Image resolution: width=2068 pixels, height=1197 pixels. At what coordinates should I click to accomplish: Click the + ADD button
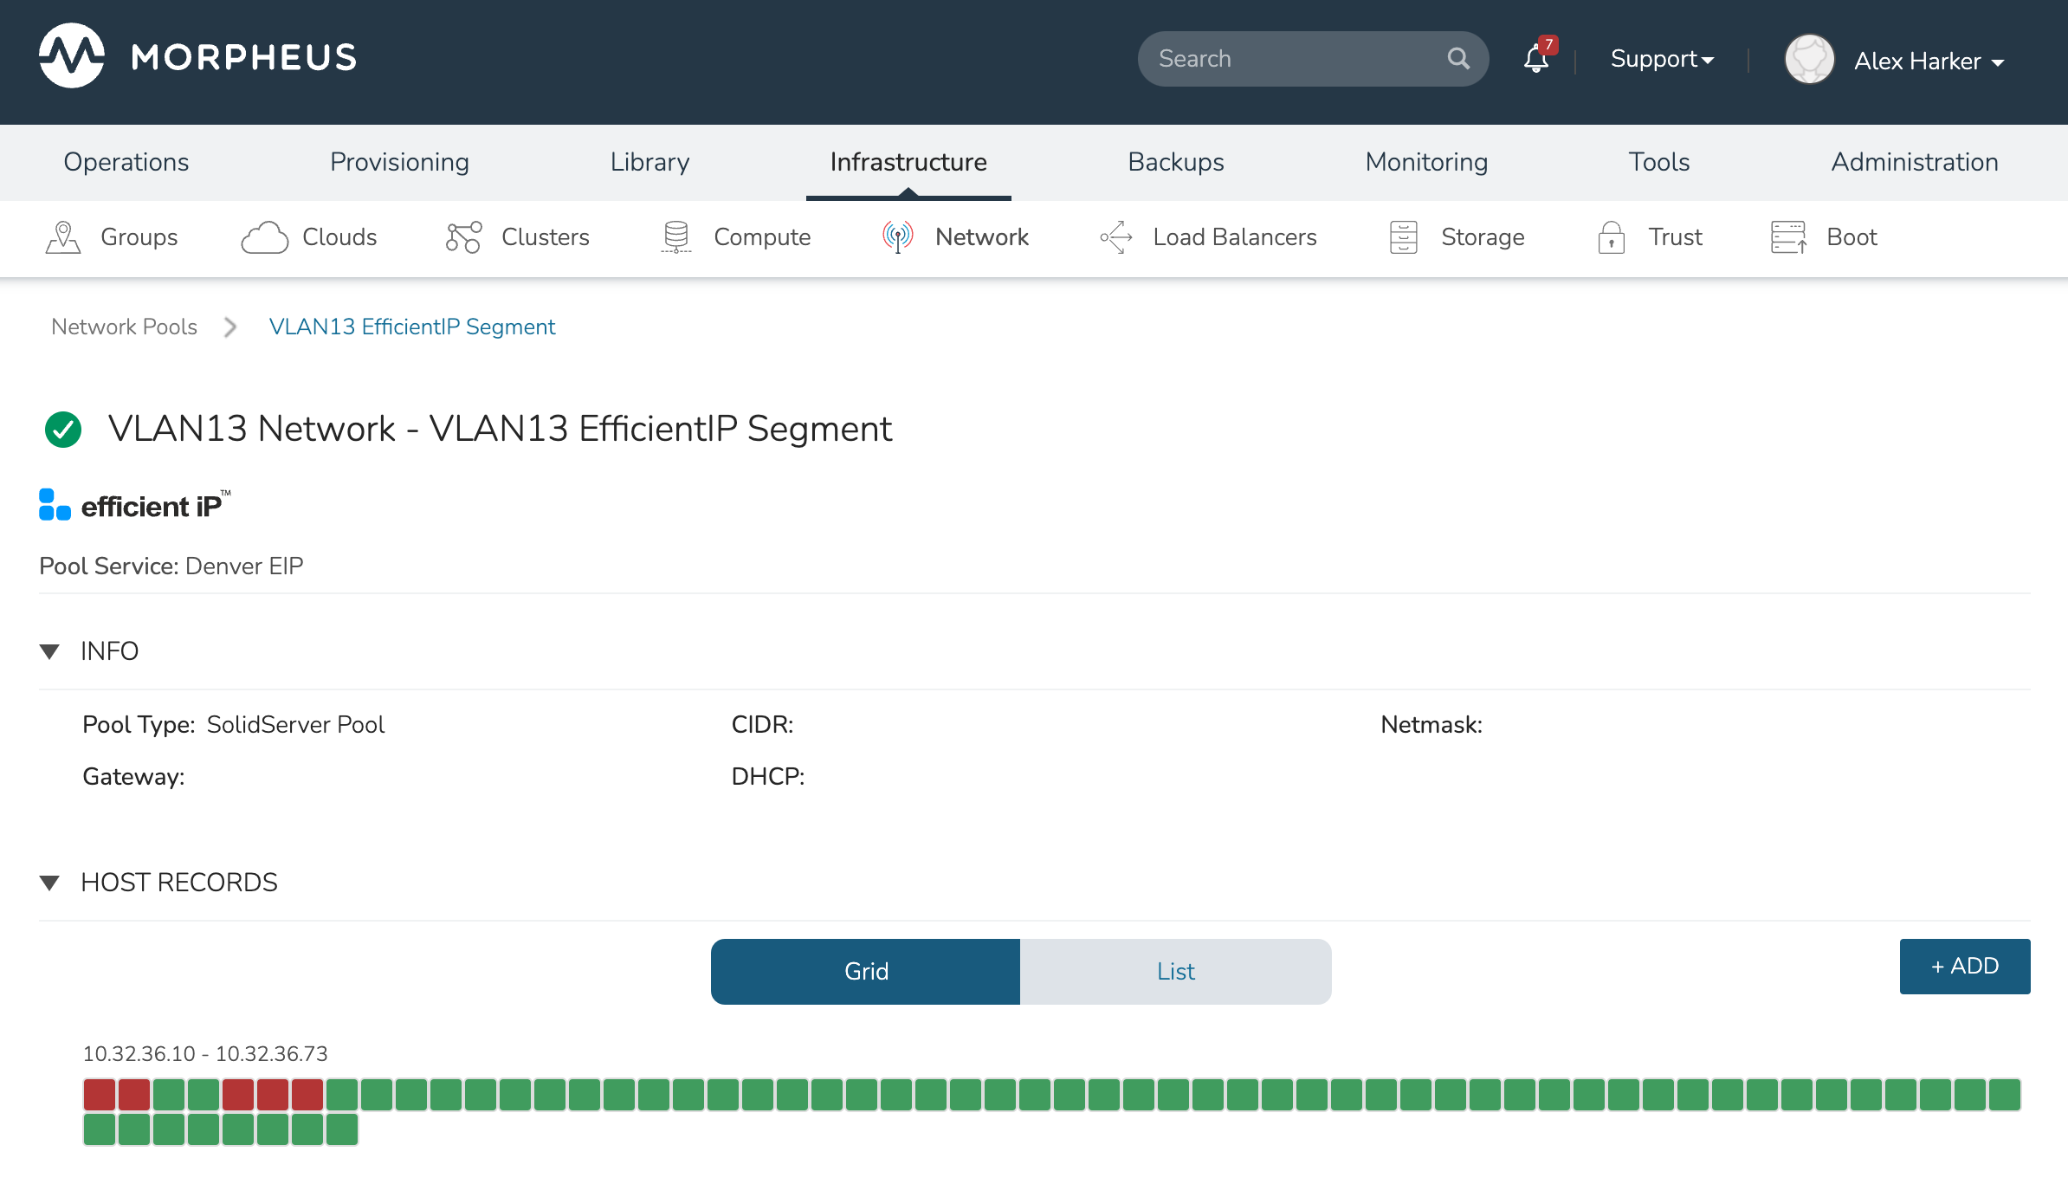(x=1964, y=966)
